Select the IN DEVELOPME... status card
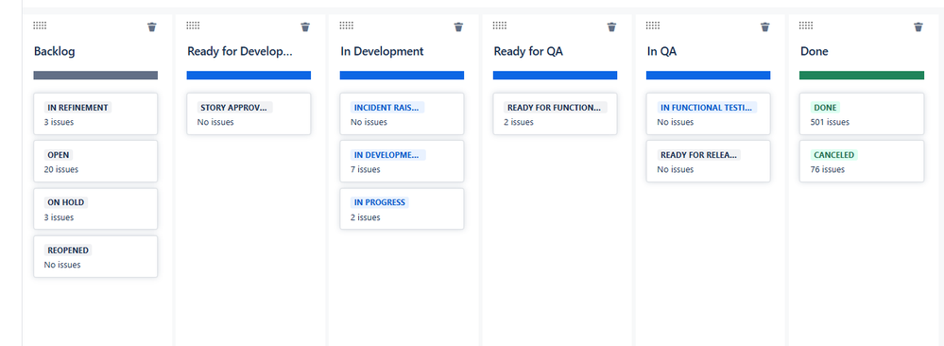Viewport: 944px width, 346px height. point(403,162)
